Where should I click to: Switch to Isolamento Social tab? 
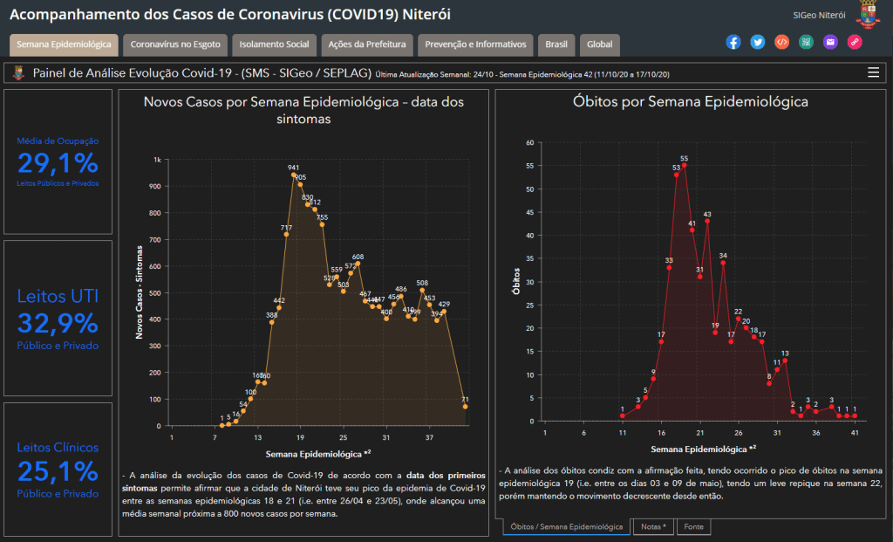[274, 45]
